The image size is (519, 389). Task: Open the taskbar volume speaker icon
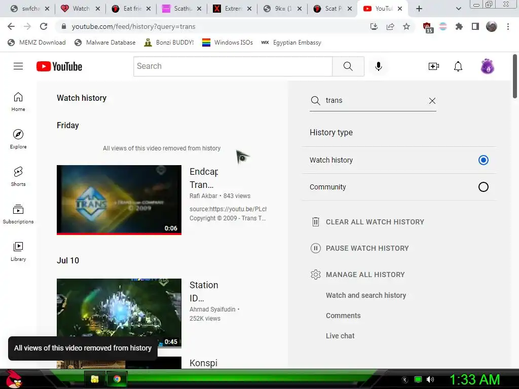point(430,379)
